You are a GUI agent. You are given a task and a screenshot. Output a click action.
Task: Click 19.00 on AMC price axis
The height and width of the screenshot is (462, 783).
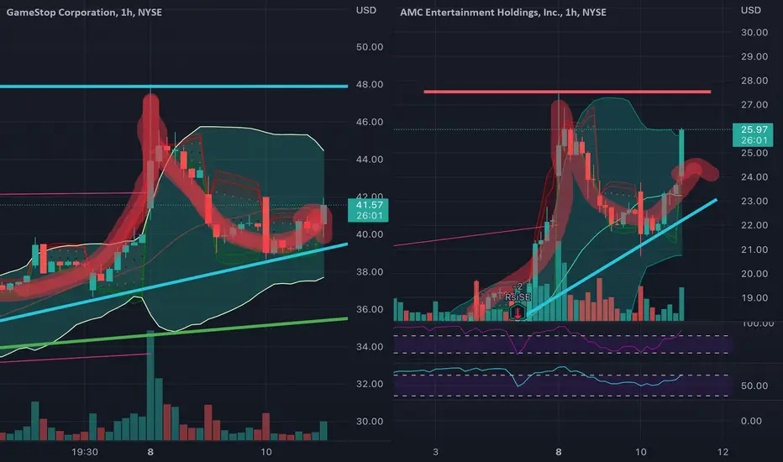[x=754, y=297]
